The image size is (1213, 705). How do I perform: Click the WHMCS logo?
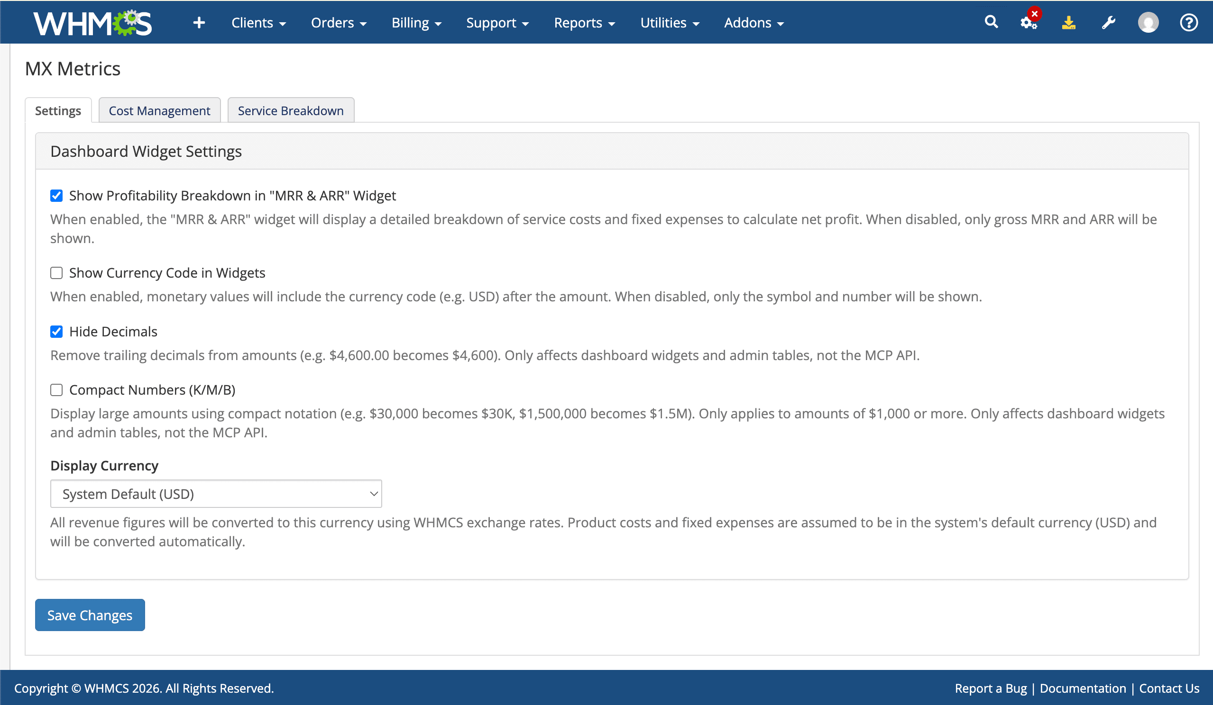pos(92,23)
